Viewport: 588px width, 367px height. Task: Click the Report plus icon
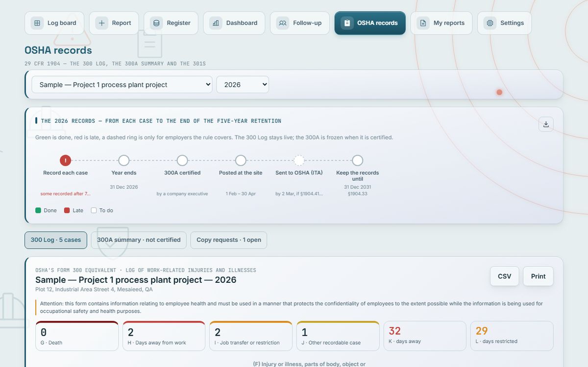(101, 23)
